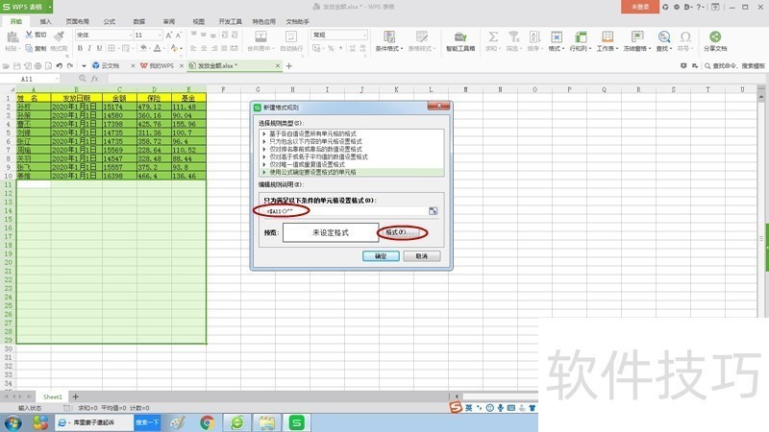Click the Save icon in quick access bar
The width and height of the screenshot is (769, 432).
click(x=16, y=65)
